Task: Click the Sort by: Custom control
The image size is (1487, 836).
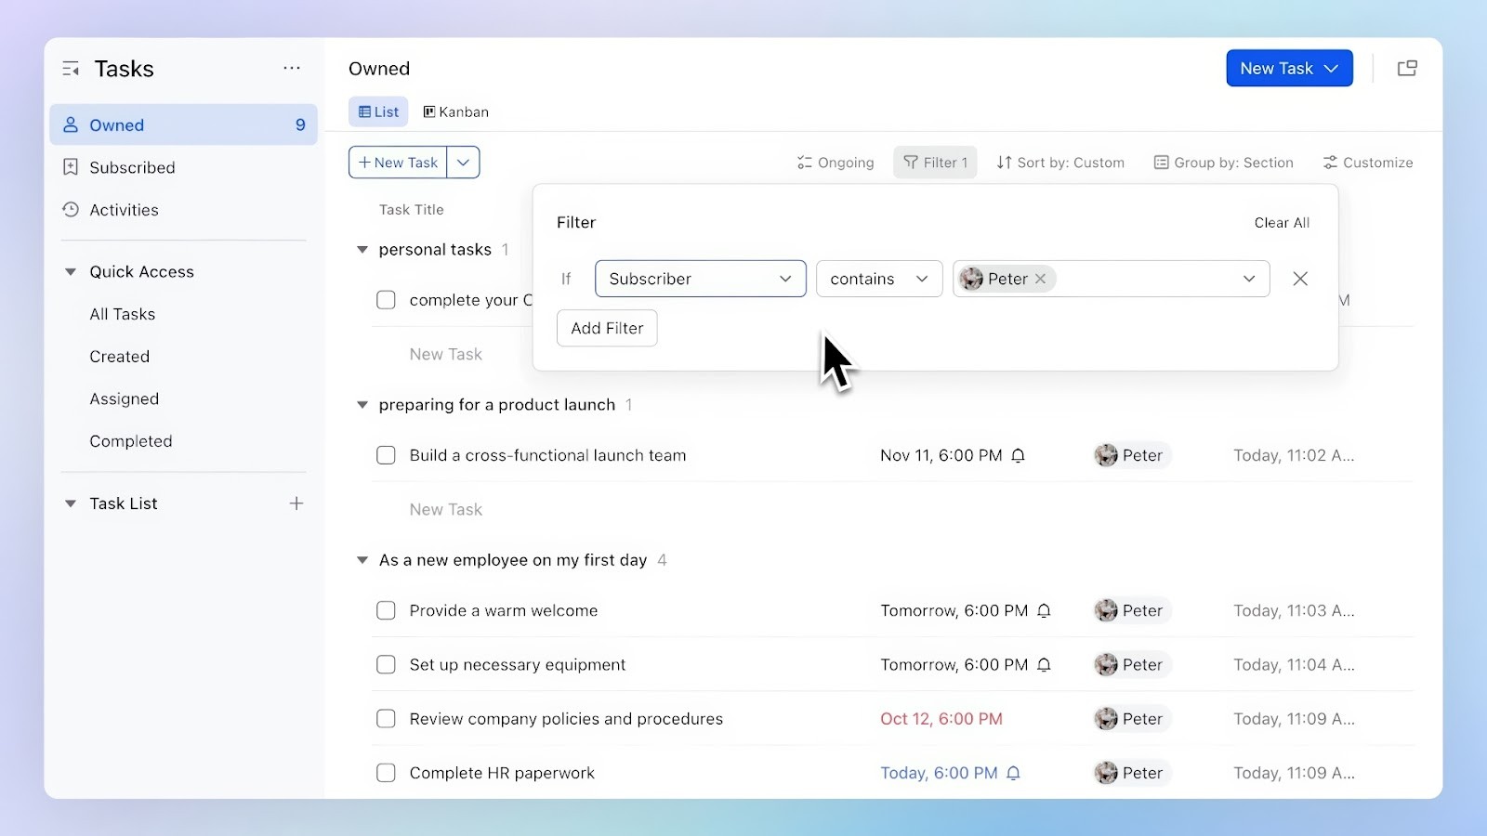Action: point(1059,162)
